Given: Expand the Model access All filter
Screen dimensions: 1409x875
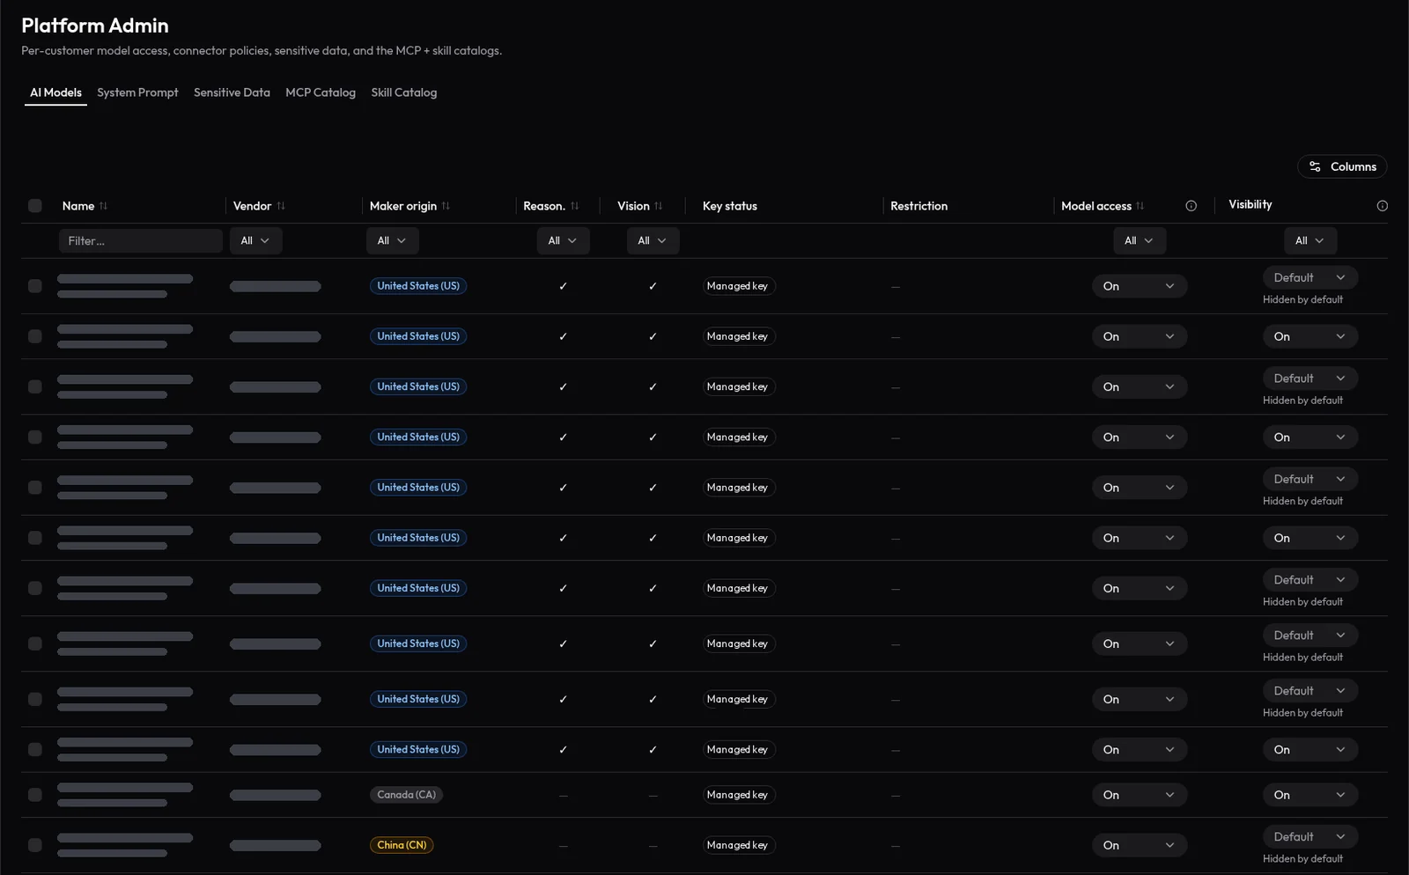Looking at the screenshot, I should (1140, 240).
